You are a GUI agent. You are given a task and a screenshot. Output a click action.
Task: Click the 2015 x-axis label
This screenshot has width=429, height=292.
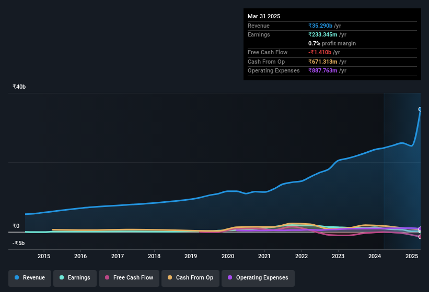point(44,256)
